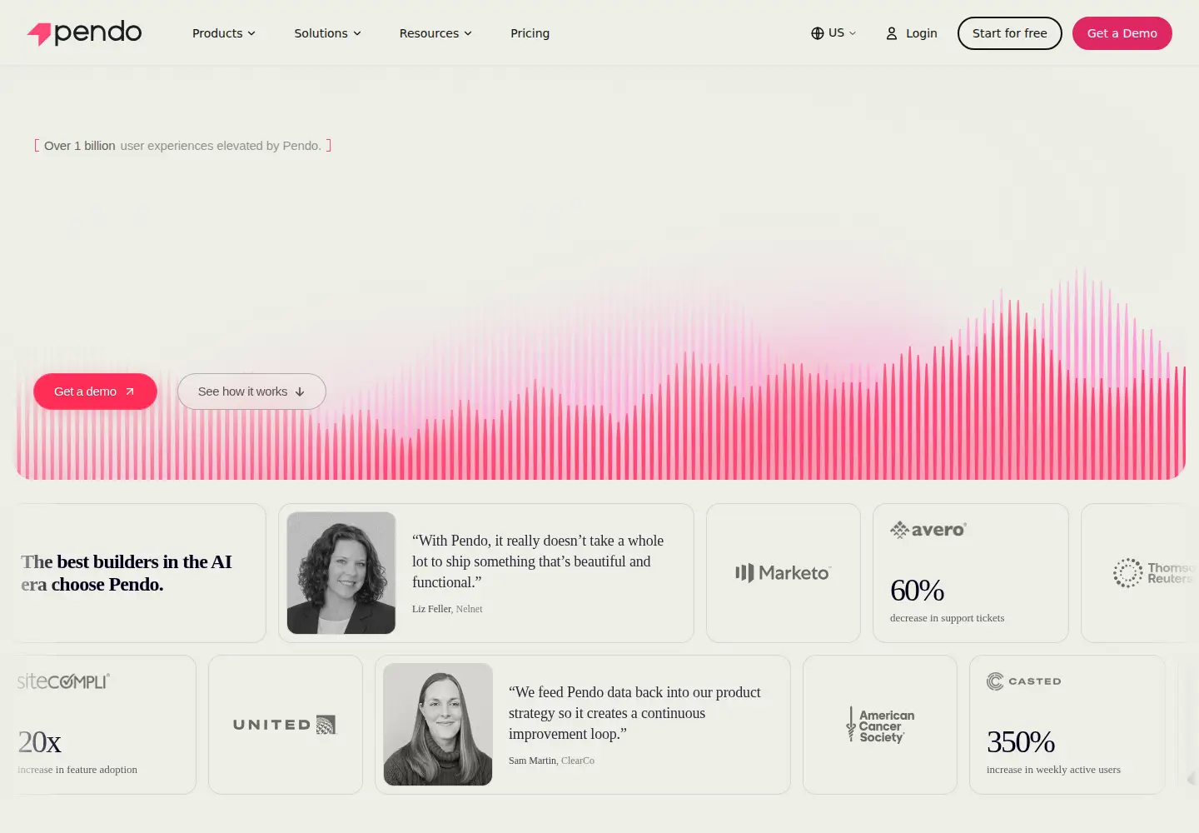Click the See how it works button
The width and height of the screenshot is (1199, 833).
[x=251, y=392]
